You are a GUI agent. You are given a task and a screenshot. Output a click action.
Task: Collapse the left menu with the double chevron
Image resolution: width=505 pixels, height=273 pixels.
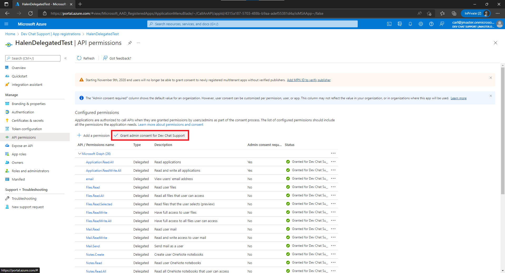pos(65,58)
